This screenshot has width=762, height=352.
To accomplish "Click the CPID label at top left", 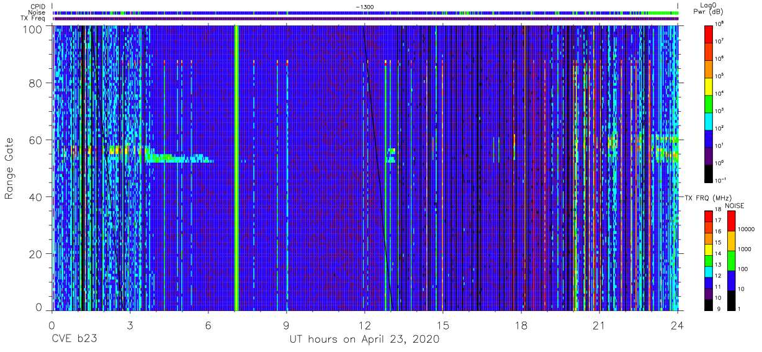I will tap(38, 6).
